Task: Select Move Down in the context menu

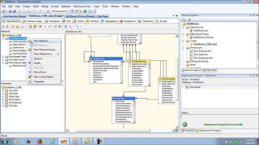Action: coord(44,72)
